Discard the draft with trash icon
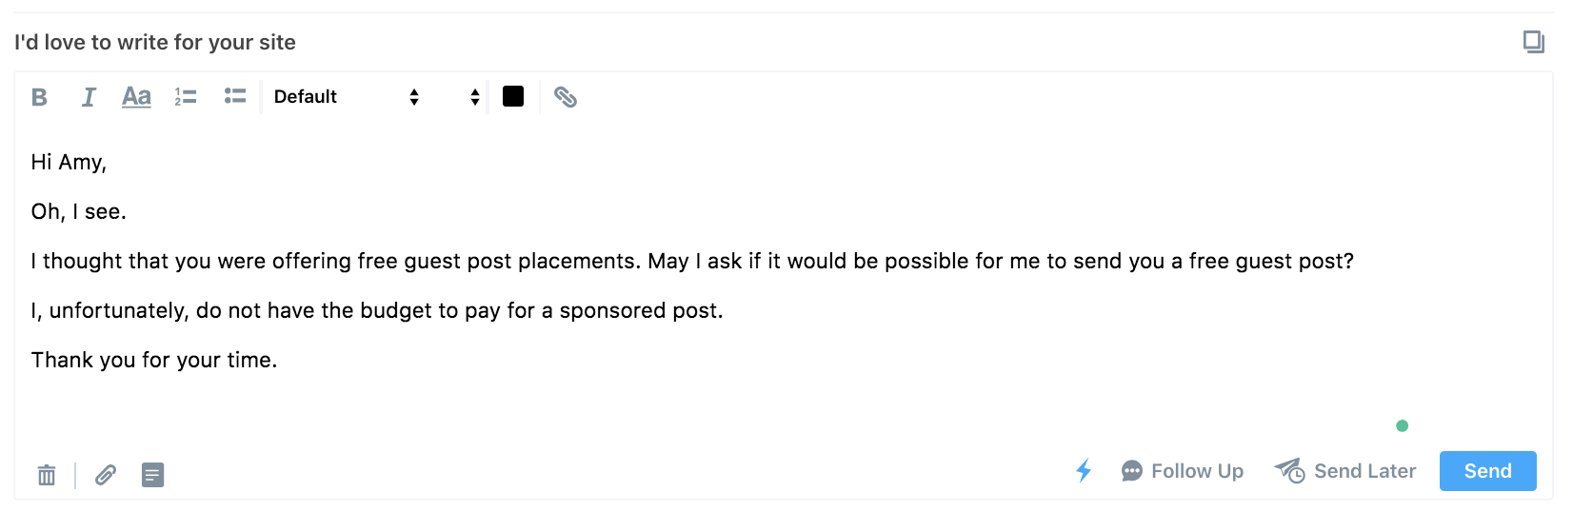 coord(47,475)
